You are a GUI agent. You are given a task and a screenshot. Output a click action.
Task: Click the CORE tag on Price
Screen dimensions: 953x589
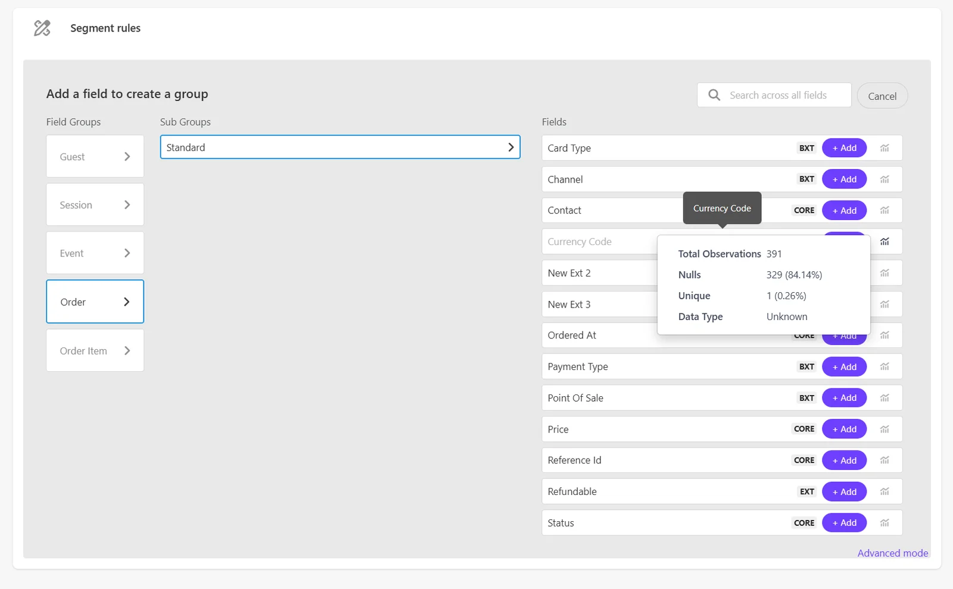coord(804,429)
